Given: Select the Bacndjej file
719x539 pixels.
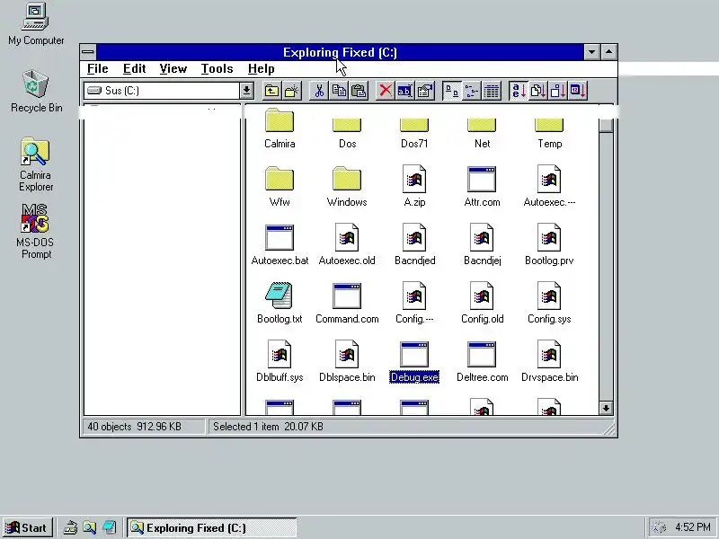Looking at the screenshot, I should pyautogui.click(x=482, y=245).
